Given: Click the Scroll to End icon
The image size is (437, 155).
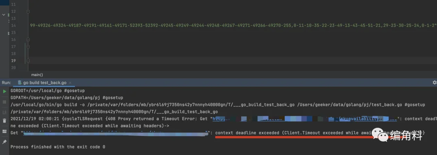Looking at the screenshot, I should [4, 112].
